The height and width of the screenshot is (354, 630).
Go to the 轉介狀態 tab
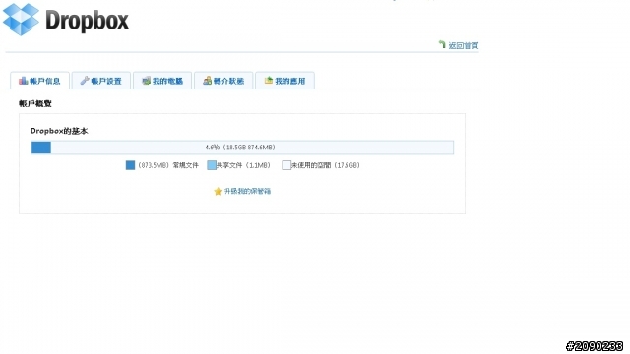[223, 81]
